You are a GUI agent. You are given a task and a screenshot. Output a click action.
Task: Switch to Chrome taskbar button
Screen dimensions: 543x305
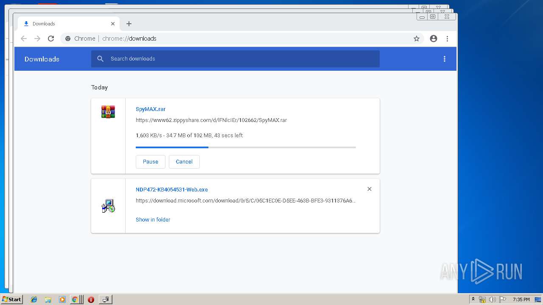coord(76,299)
